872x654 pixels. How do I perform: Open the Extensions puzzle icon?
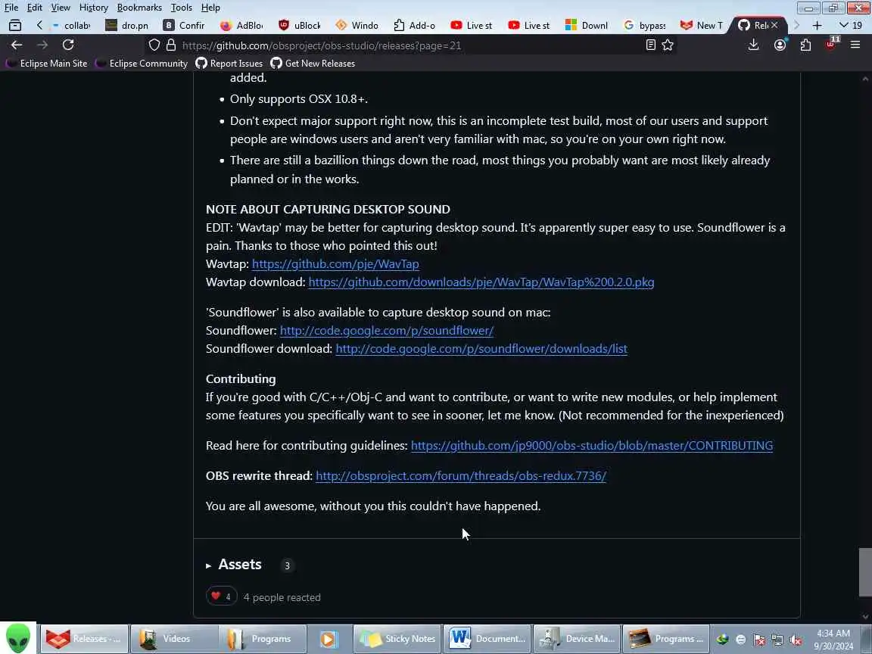[805, 45]
